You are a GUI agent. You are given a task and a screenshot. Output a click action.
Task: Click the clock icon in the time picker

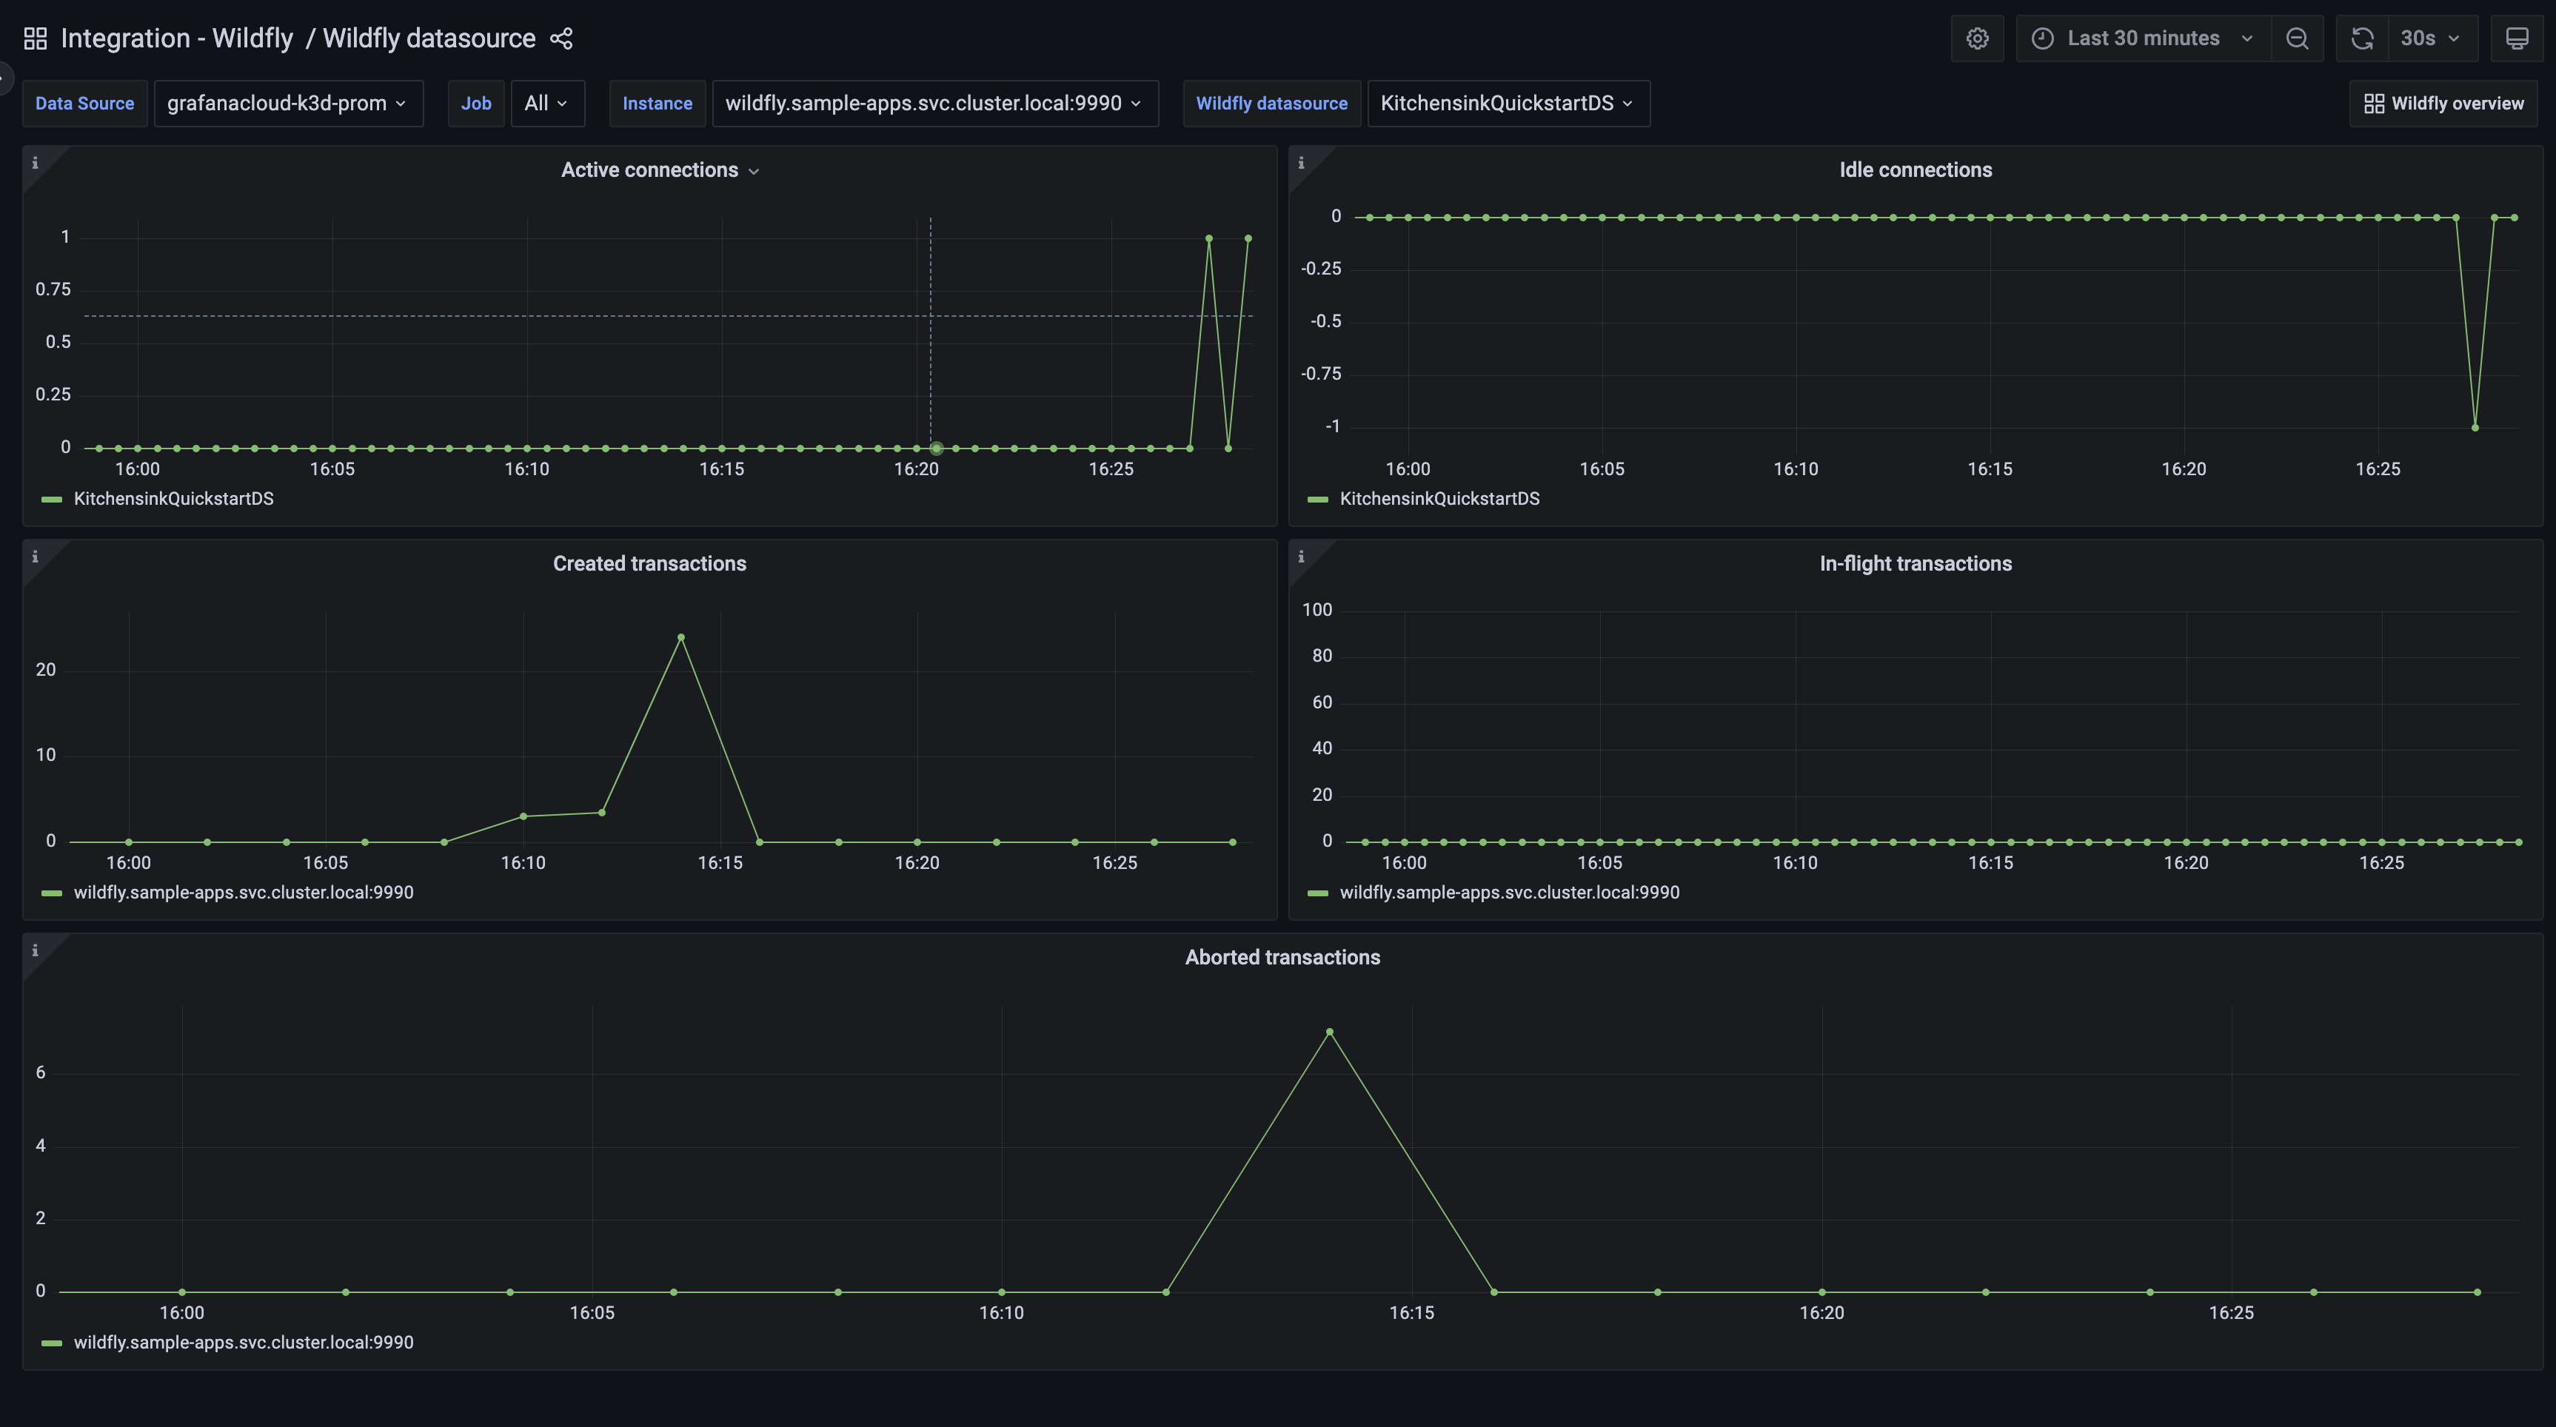click(2041, 38)
